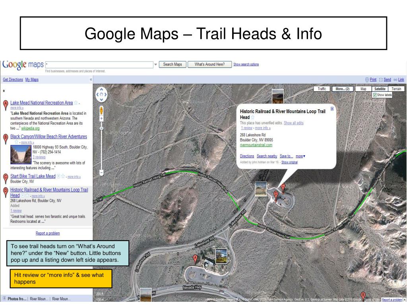Open photo thumbnail beside Lakeshore Rd marker A
The height and width of the screenshot is (305, 407).
tap(221, 256)
